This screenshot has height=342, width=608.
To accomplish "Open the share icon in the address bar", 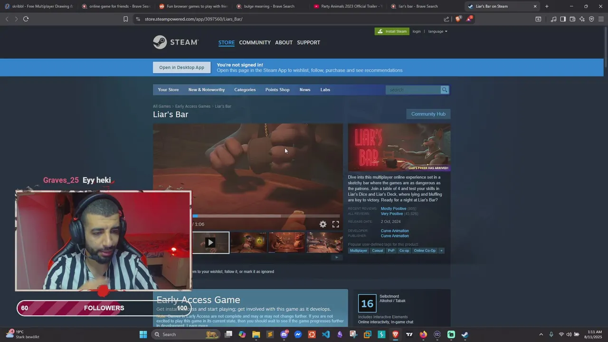I will click(446, 19).
